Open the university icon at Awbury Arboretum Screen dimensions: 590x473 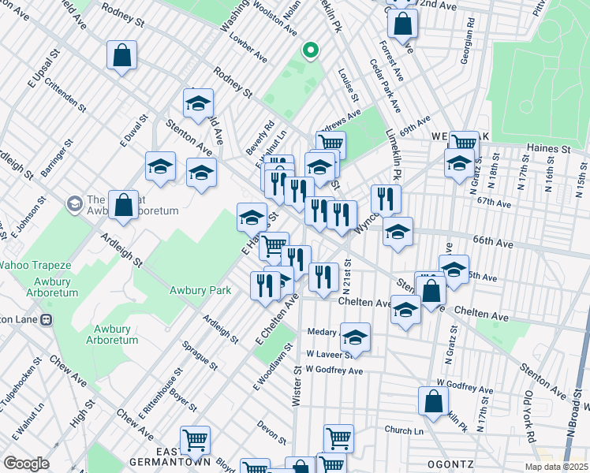click(x=75, y=204)
